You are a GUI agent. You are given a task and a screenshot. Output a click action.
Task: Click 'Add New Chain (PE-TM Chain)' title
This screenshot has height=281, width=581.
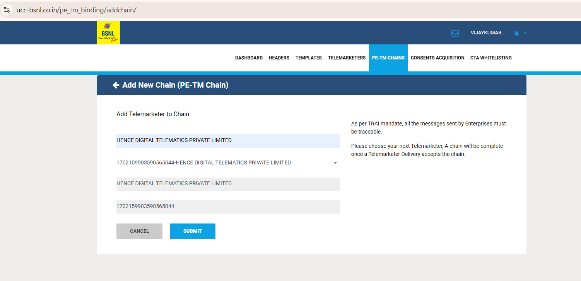coord(175,85)
